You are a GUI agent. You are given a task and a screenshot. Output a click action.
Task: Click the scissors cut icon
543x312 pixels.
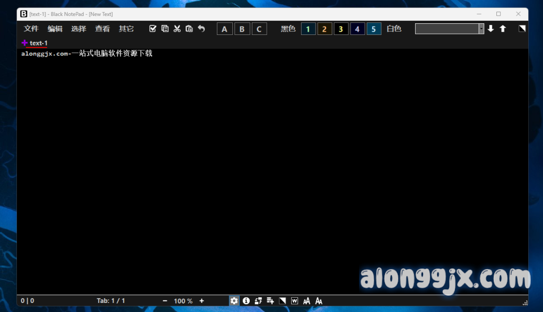click(177, 29)
